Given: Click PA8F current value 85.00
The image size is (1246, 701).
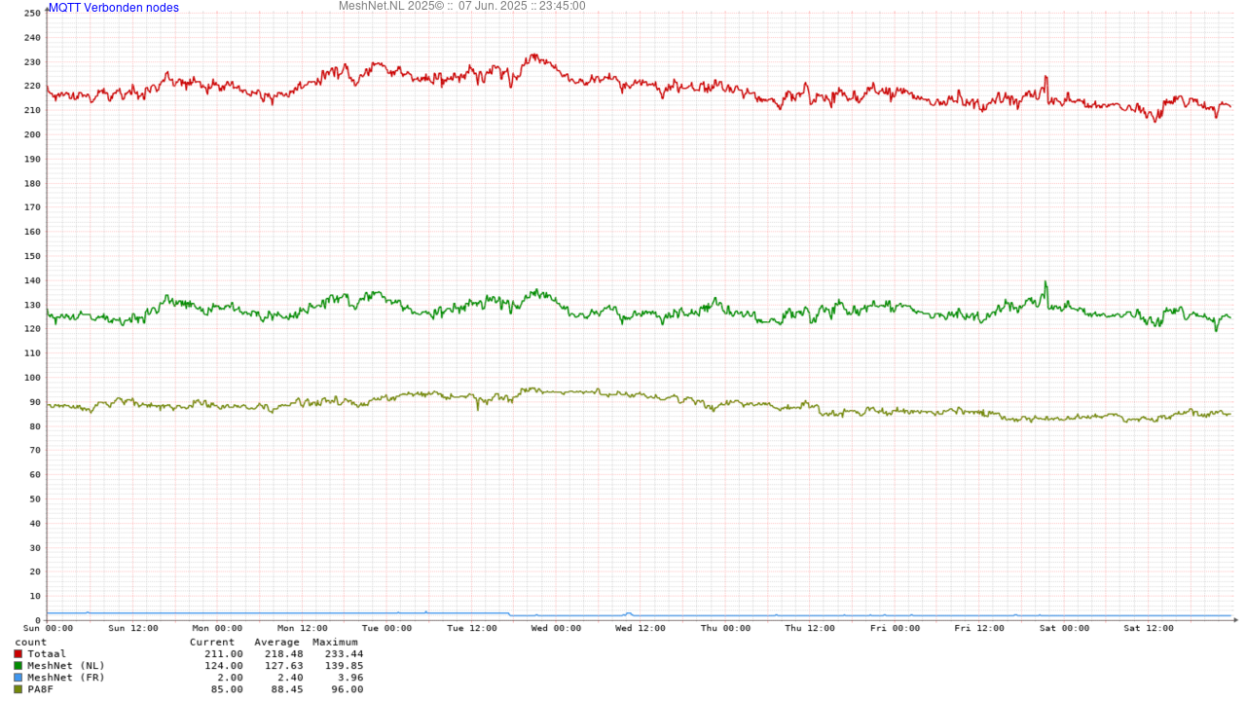Looking at the screenshot, I should [x=227, y=689].
